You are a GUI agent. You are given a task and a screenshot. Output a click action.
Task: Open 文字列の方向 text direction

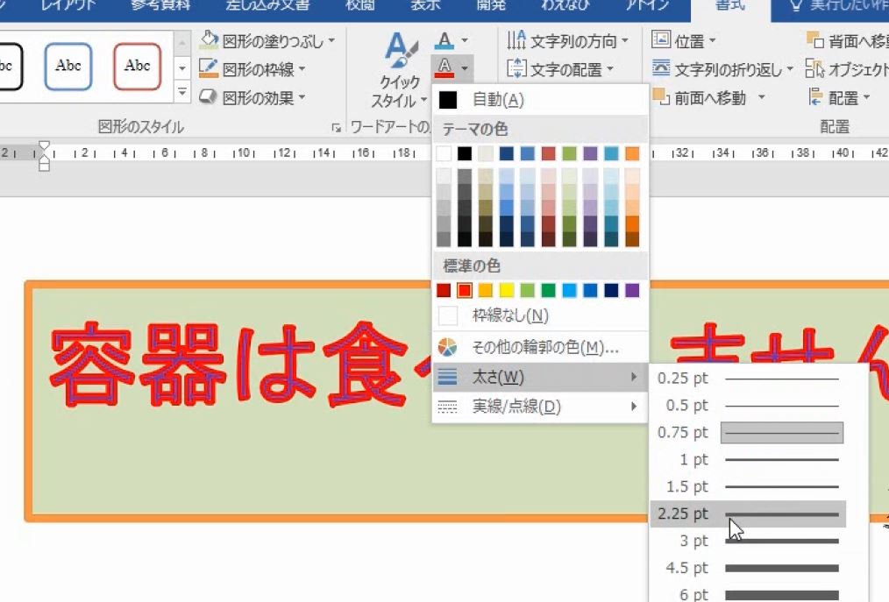(x=567, y=41)
